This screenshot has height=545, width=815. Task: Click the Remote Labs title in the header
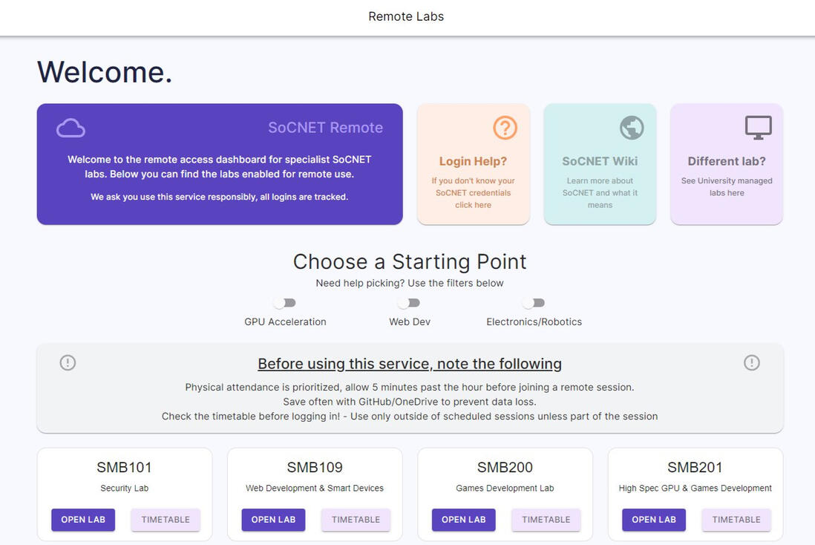406,16
